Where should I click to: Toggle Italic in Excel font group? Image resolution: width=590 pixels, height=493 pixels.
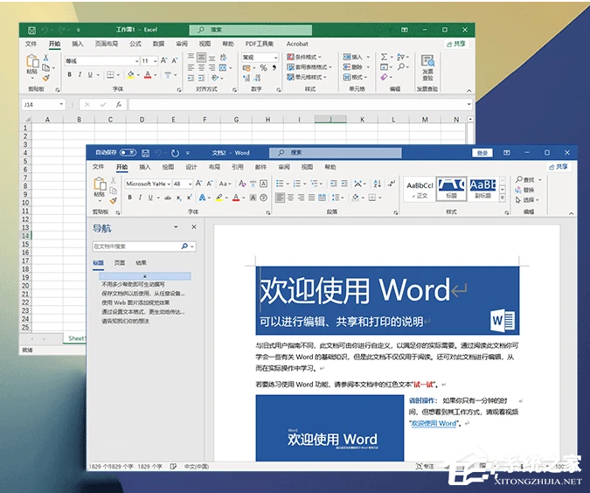tap(80, 75)
